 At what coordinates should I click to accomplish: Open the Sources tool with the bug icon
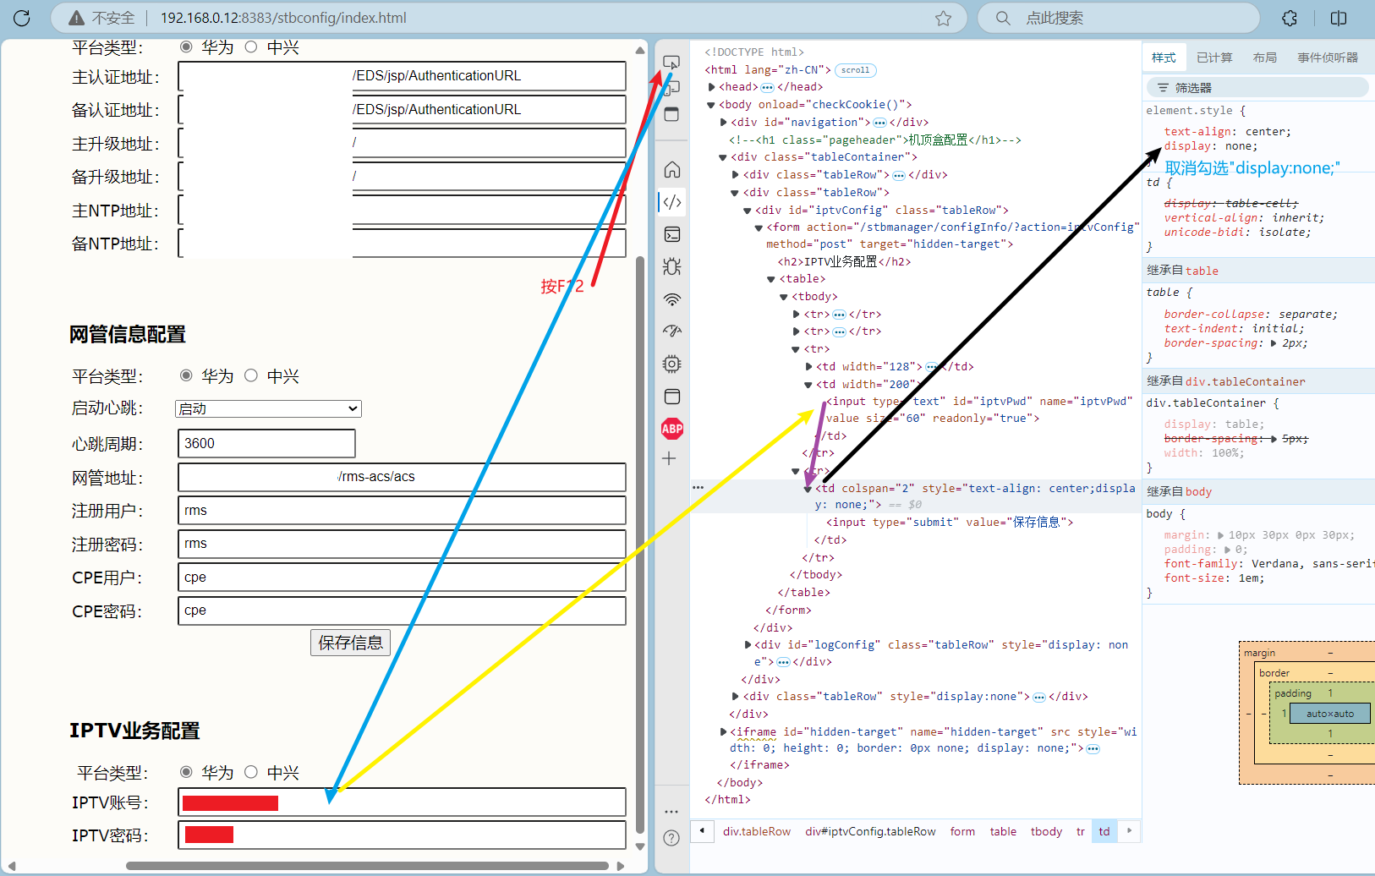click(671, 266)
